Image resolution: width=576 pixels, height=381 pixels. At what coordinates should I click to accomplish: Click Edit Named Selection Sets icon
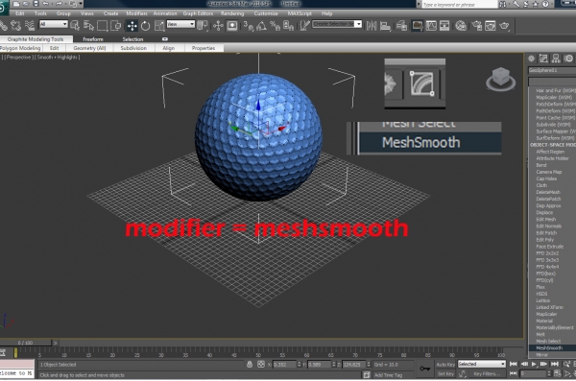coord(304,26)
